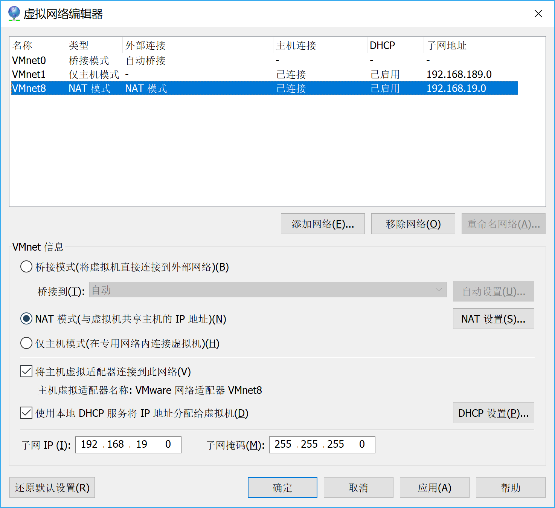Click 自动设置(U)... button
Image resolution: width=555 pixels, height=508 pixels.
point(493,291)
